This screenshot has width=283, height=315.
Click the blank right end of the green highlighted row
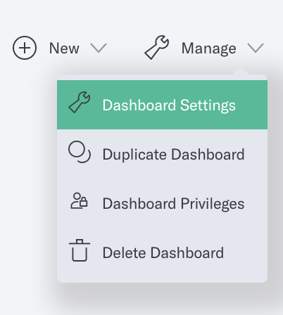(251, 105)
